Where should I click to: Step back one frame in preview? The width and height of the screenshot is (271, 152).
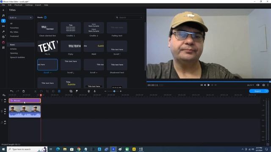205,85
